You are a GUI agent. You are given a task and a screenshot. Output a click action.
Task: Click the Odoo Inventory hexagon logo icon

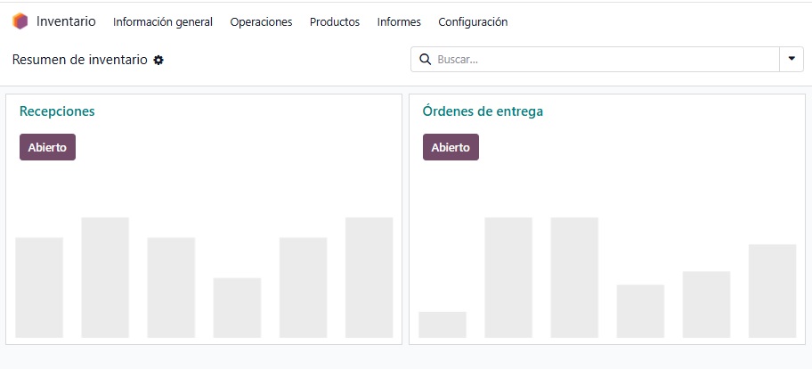click(x=20, y=21)
